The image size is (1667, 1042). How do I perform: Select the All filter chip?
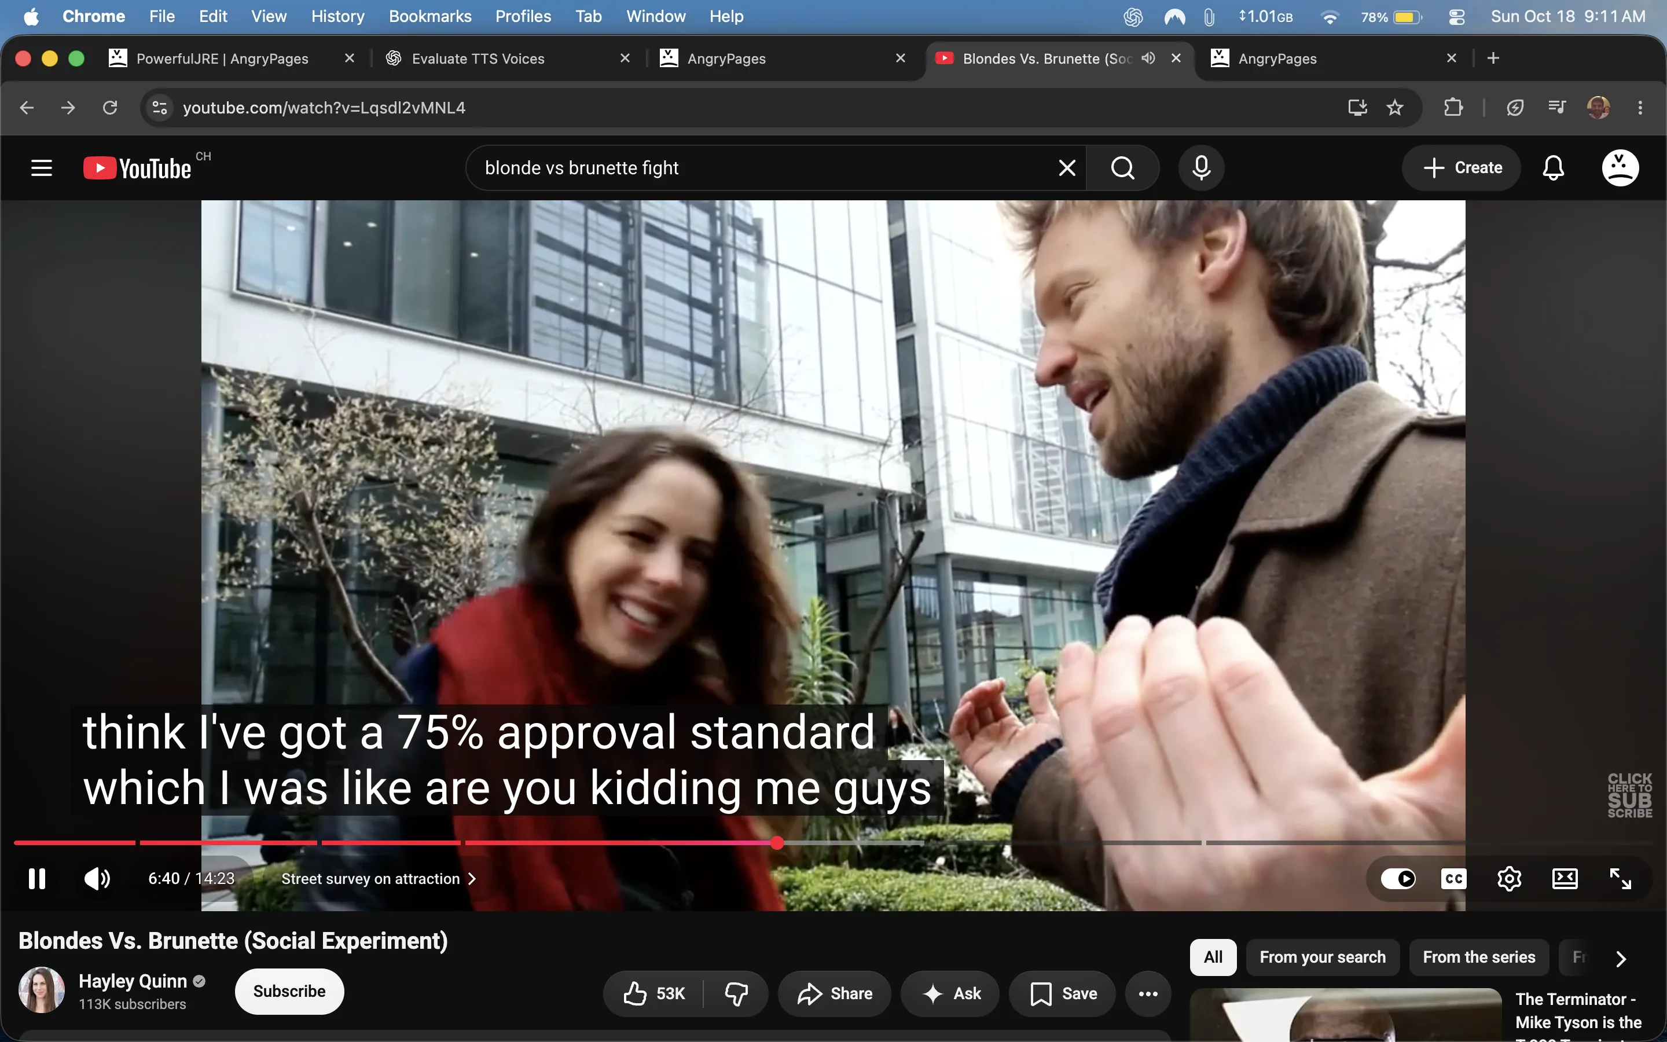tap(1213, 956)
